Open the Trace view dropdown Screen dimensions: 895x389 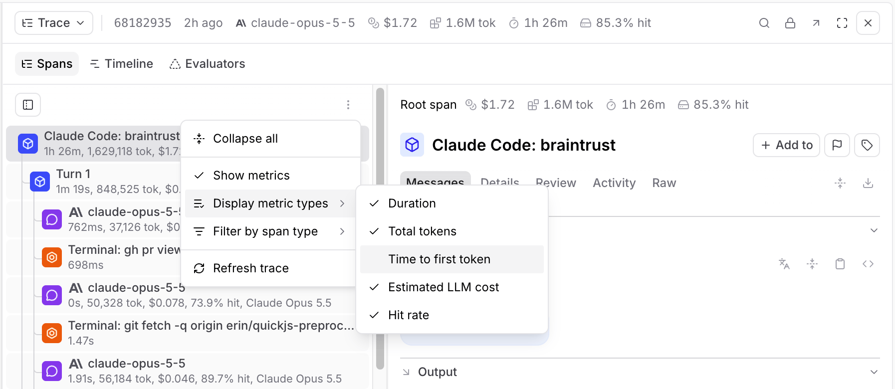pyautogui.click(x=54, y=23)
